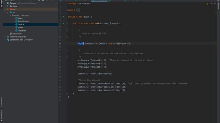Fold the main method at line 9
Viewport: 220px width, 123px height.
click(67, 24)
